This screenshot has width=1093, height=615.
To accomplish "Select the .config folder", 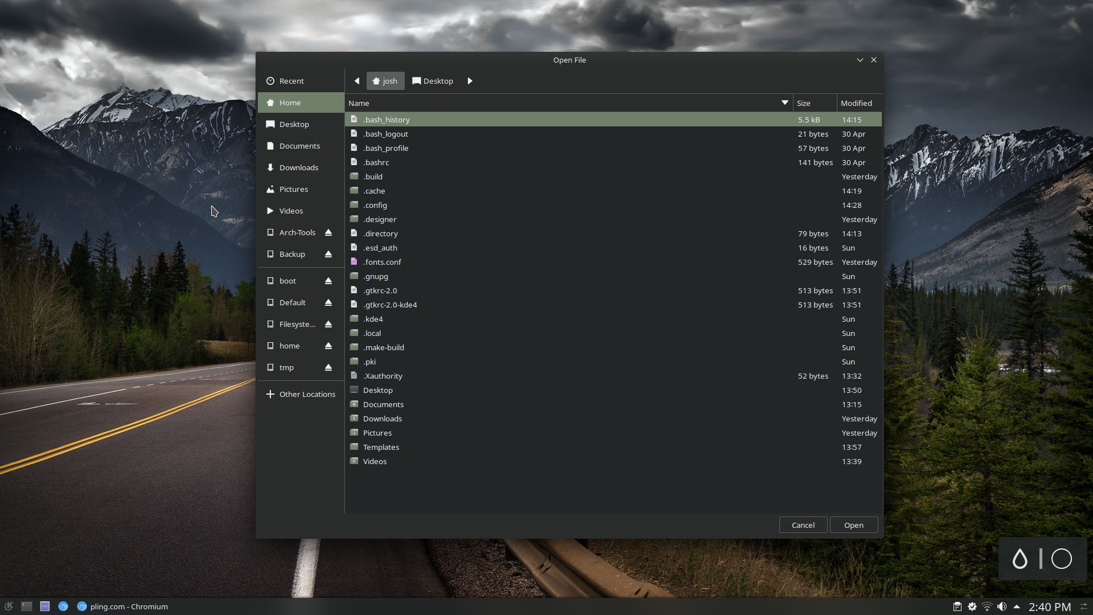I will 613,205.
